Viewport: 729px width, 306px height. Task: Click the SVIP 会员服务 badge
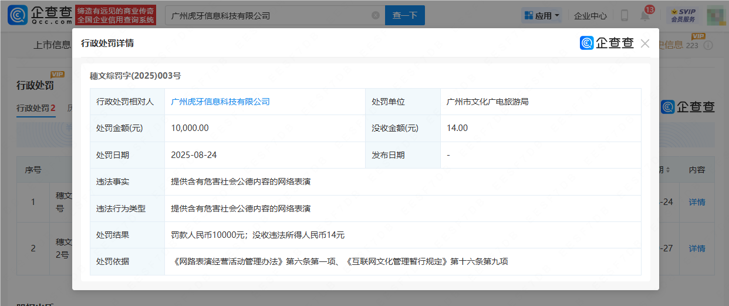coord(684,16)
